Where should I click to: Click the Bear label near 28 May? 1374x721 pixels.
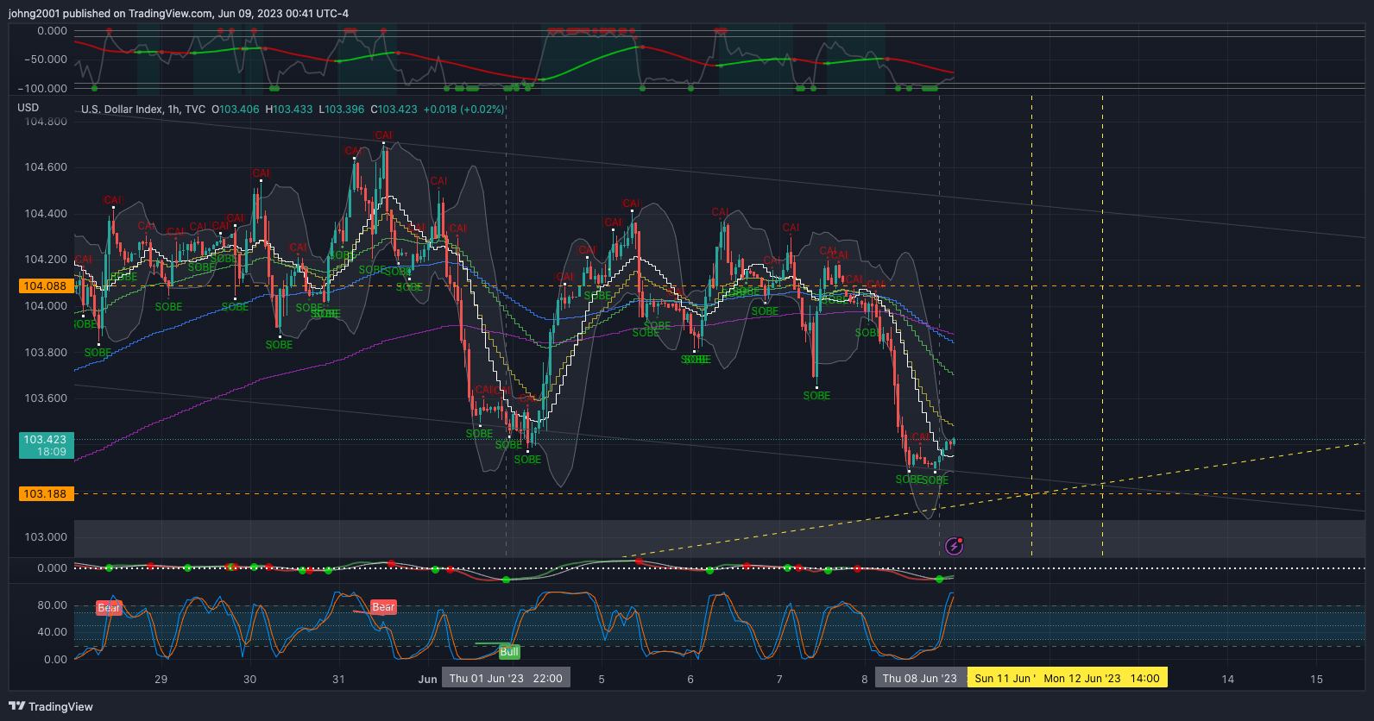pyautogui.click(x=109, y=608)
